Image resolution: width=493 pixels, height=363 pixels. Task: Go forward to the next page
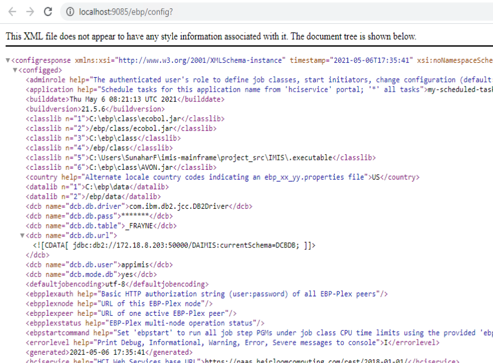[30, 12]
